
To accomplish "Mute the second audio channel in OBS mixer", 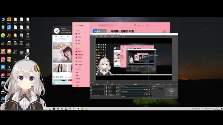I will pyautogui.click(x=147, y=94).
